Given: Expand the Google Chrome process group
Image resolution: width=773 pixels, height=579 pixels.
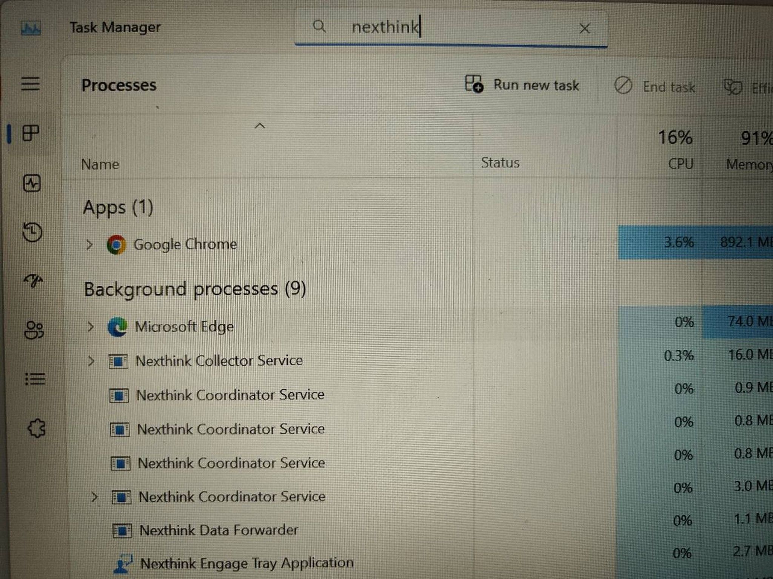Looking at the screenshot, I should click(89, 245).
